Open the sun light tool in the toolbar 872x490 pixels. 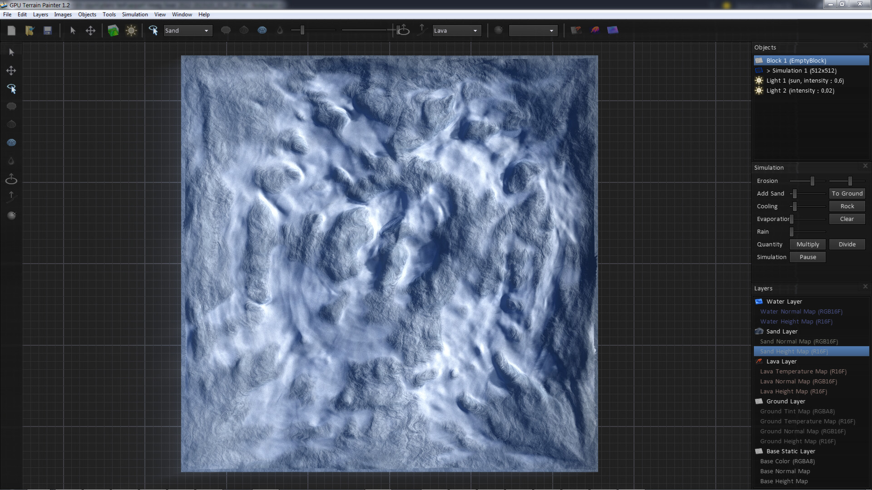click(131, 30)
